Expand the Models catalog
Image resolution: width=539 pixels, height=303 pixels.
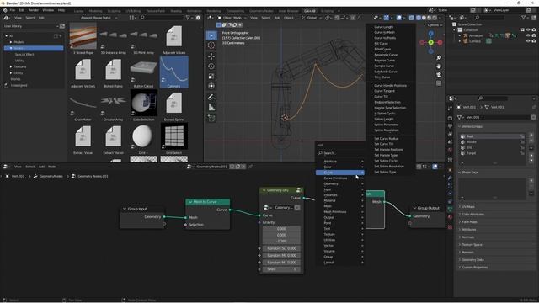(x=11, y=42)
